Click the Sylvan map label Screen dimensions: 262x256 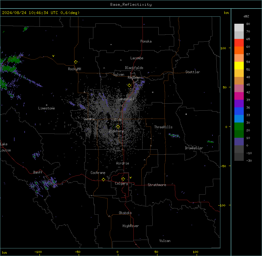click(119, 74)
